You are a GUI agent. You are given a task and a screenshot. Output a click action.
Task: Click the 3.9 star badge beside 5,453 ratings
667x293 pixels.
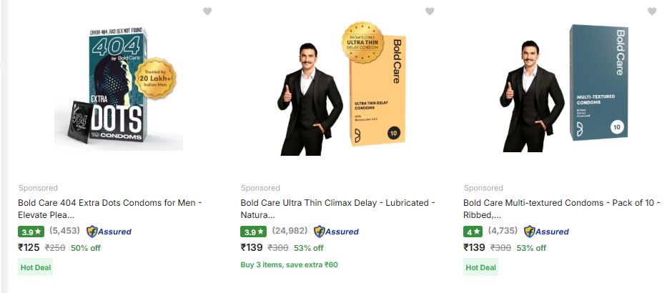(x=31, y=232)
